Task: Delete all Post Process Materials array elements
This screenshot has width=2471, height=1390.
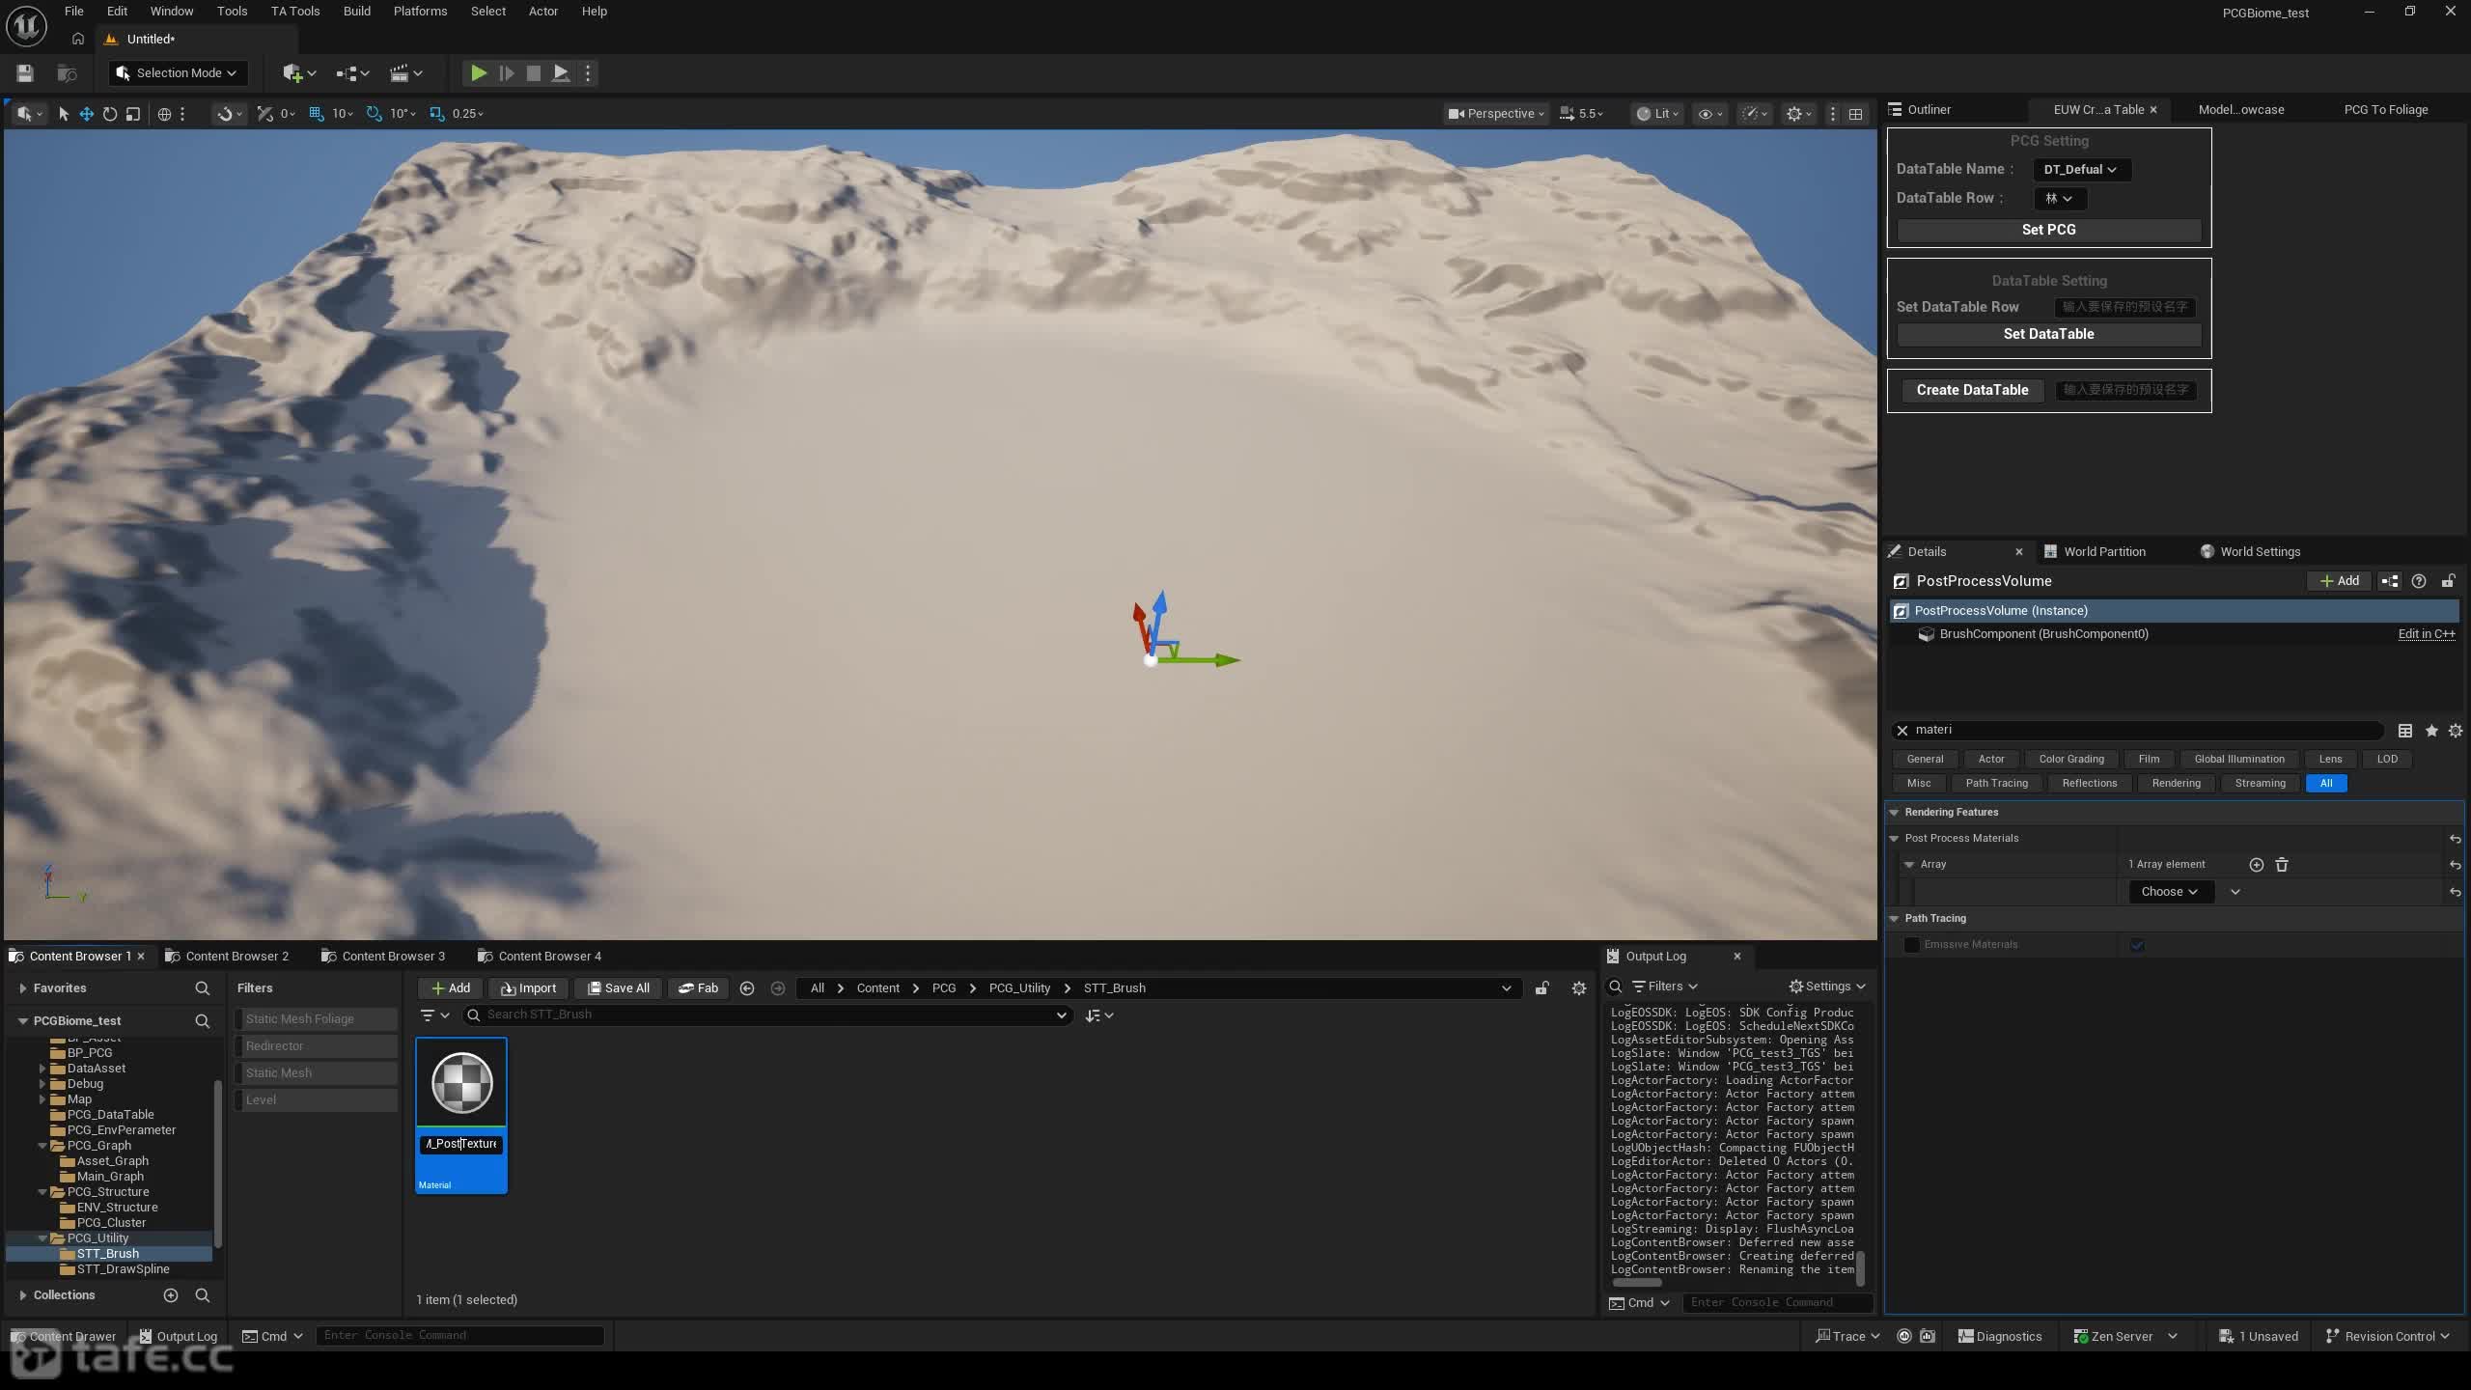Action: click(x=2282, y=865)
